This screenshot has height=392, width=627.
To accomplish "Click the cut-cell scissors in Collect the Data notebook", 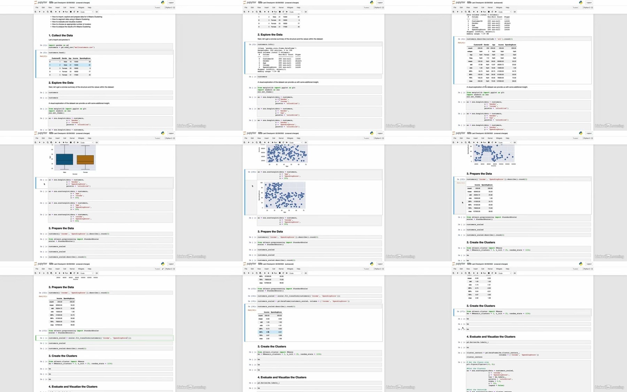I will click(x=44, y=12).
